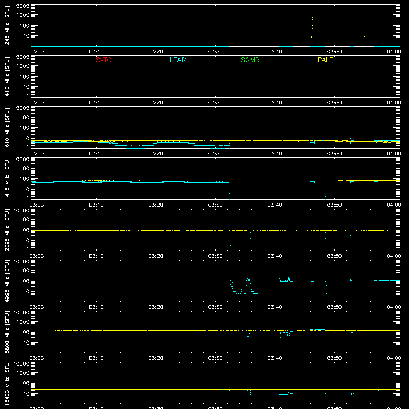Click the cyan low-level segment near 03:33 in 4995 MHz panel
The width and height of the screenshot is (409, 409).
point(238,293)
